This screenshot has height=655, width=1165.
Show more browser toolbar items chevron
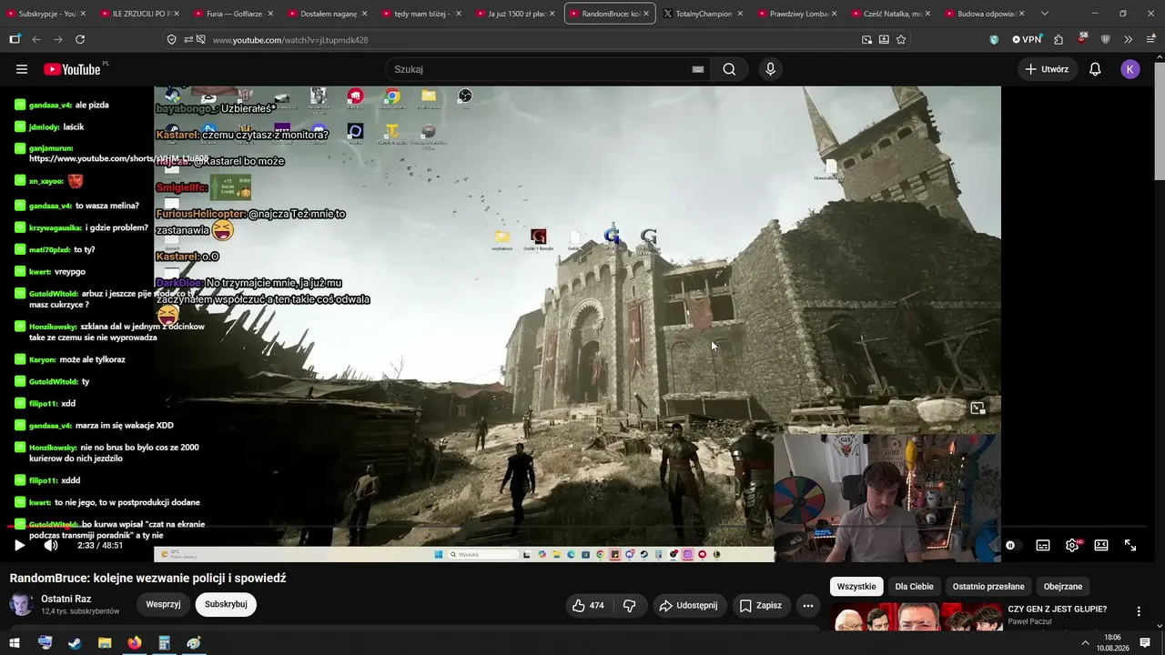coord(1128,40)
